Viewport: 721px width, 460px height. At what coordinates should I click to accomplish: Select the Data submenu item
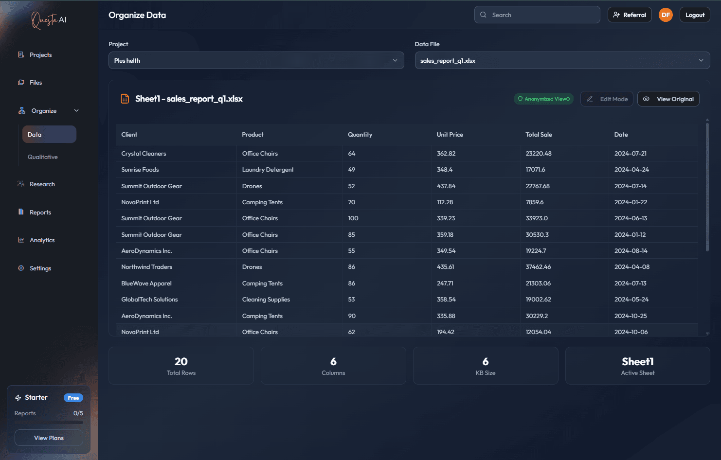click(x=49, y=135)
